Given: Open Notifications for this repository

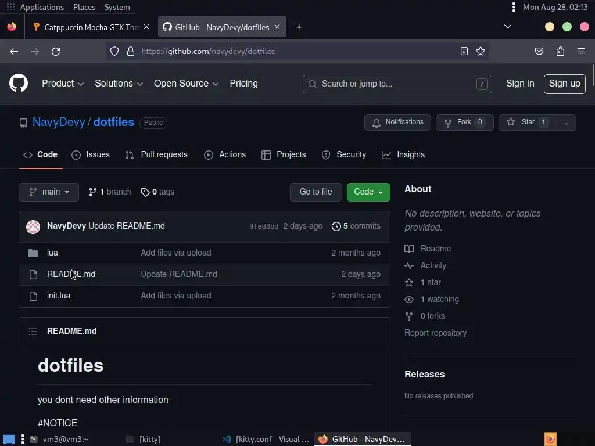Looking at the screenshot, I should tap(397, 122).
